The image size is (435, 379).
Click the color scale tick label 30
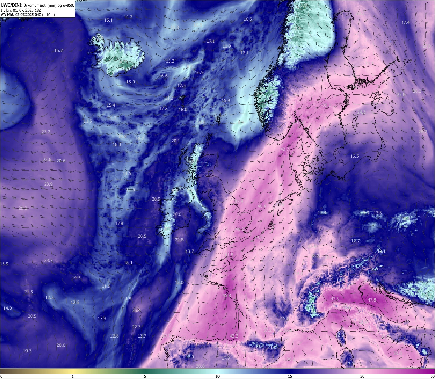362,377
